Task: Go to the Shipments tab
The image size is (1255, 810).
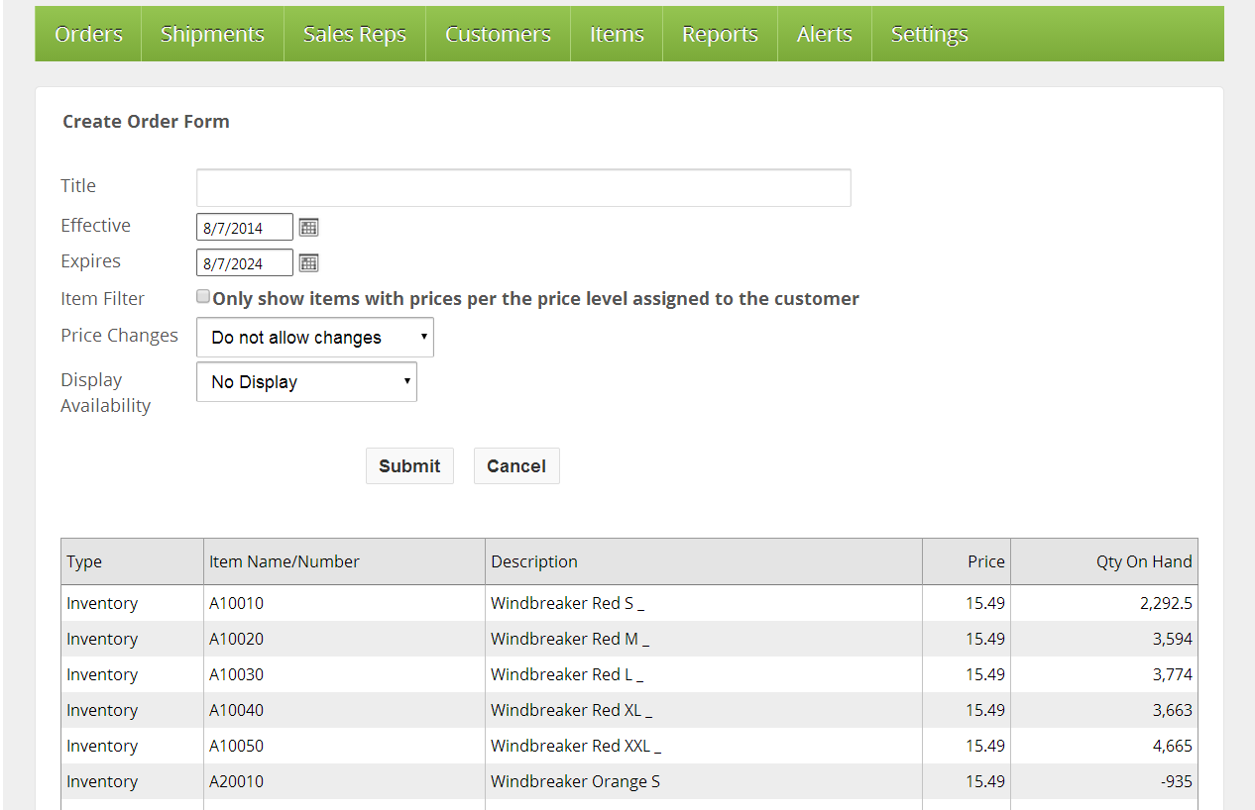Action: (x=212, y=34)
